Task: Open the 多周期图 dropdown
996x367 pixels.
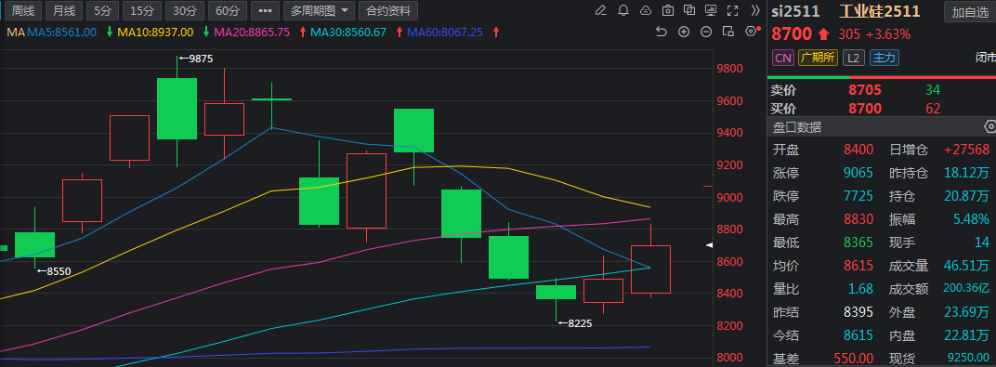Action: click(320, 11)
